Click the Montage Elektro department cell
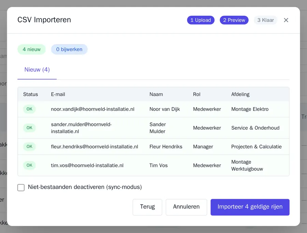Viewport: 307px width, 233px height. (250, 109)
